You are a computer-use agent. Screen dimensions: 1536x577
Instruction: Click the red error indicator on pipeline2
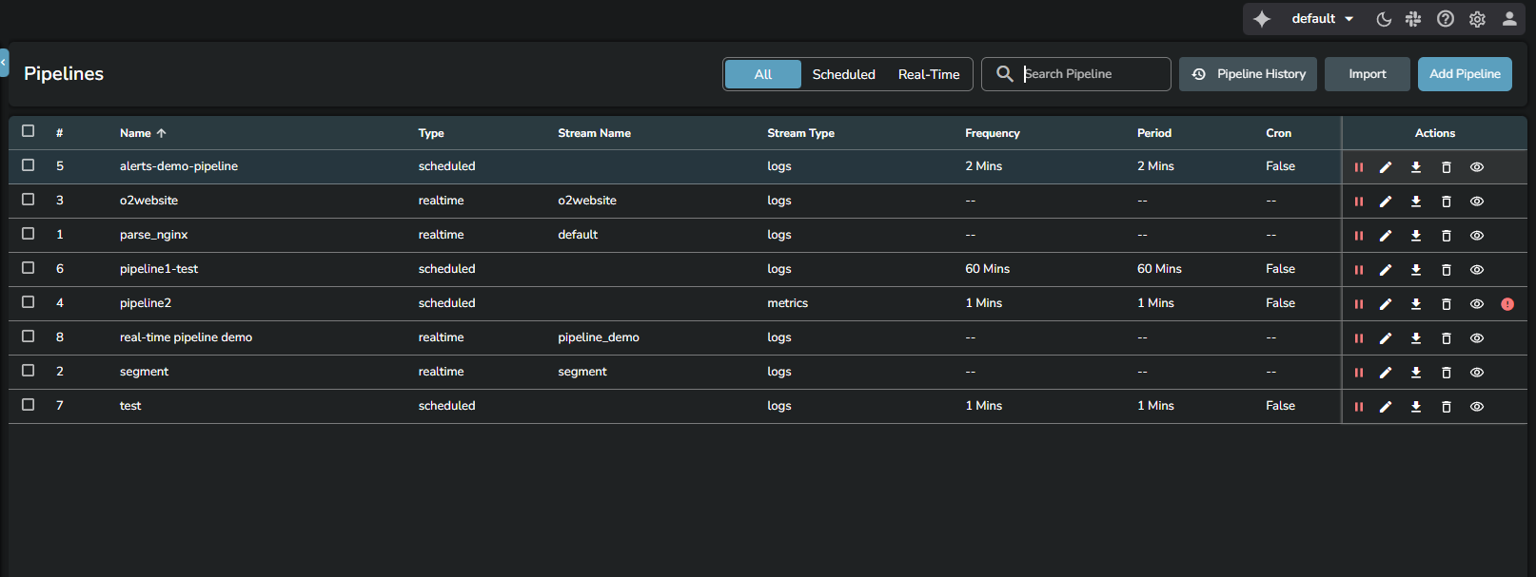[1507, 304]
